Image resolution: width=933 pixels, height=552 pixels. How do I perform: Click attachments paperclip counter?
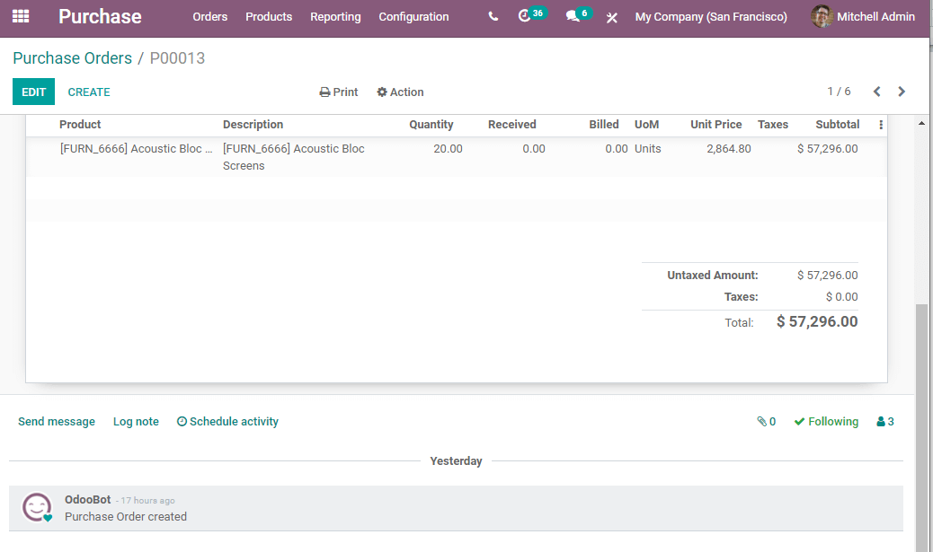pyautogui.click(x=767, y=421)
